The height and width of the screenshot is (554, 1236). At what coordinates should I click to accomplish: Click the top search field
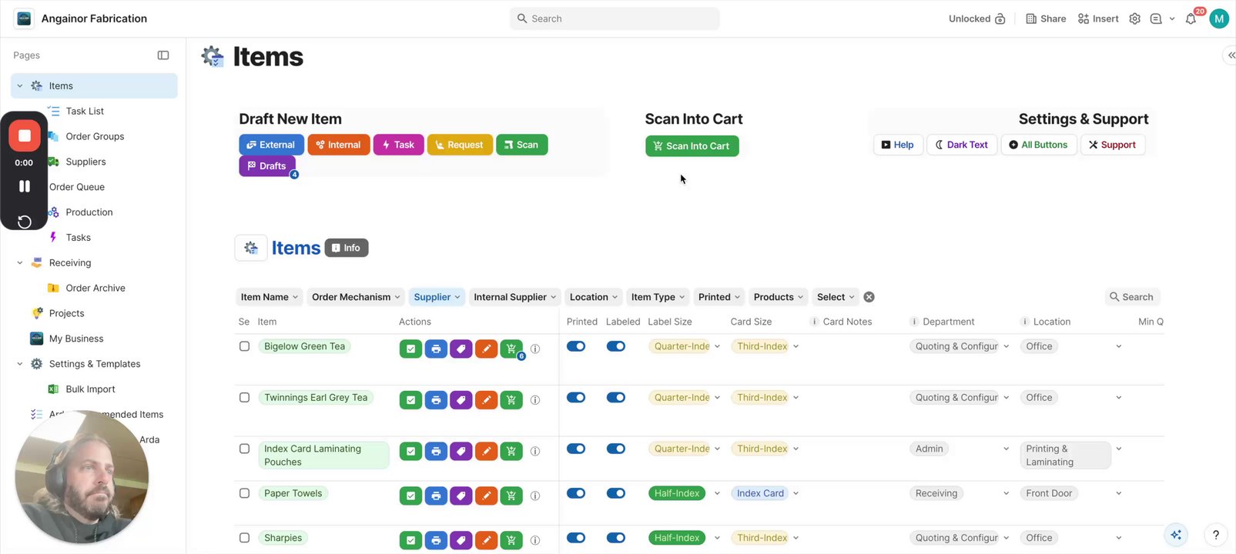[x=615, y=18]
